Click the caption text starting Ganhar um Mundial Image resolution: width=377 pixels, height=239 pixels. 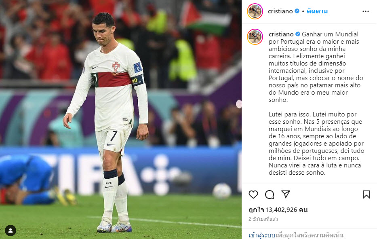[316, 67]
